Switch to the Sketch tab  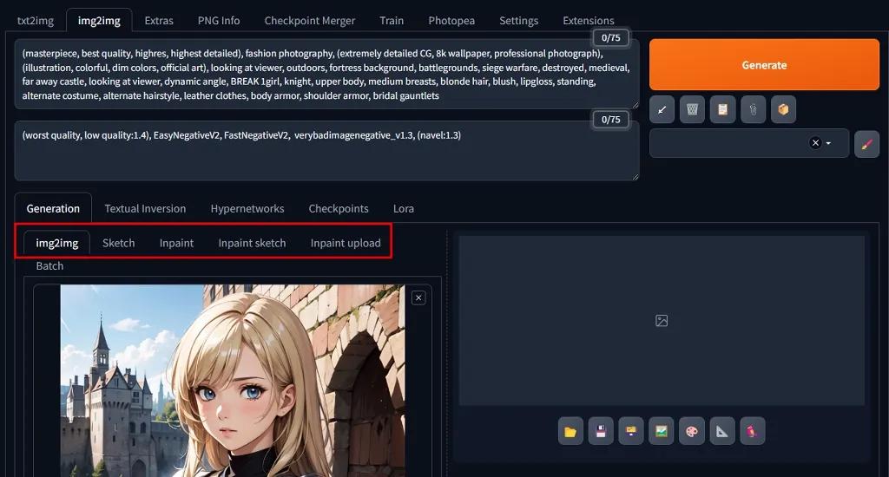(x=118, y=243)
